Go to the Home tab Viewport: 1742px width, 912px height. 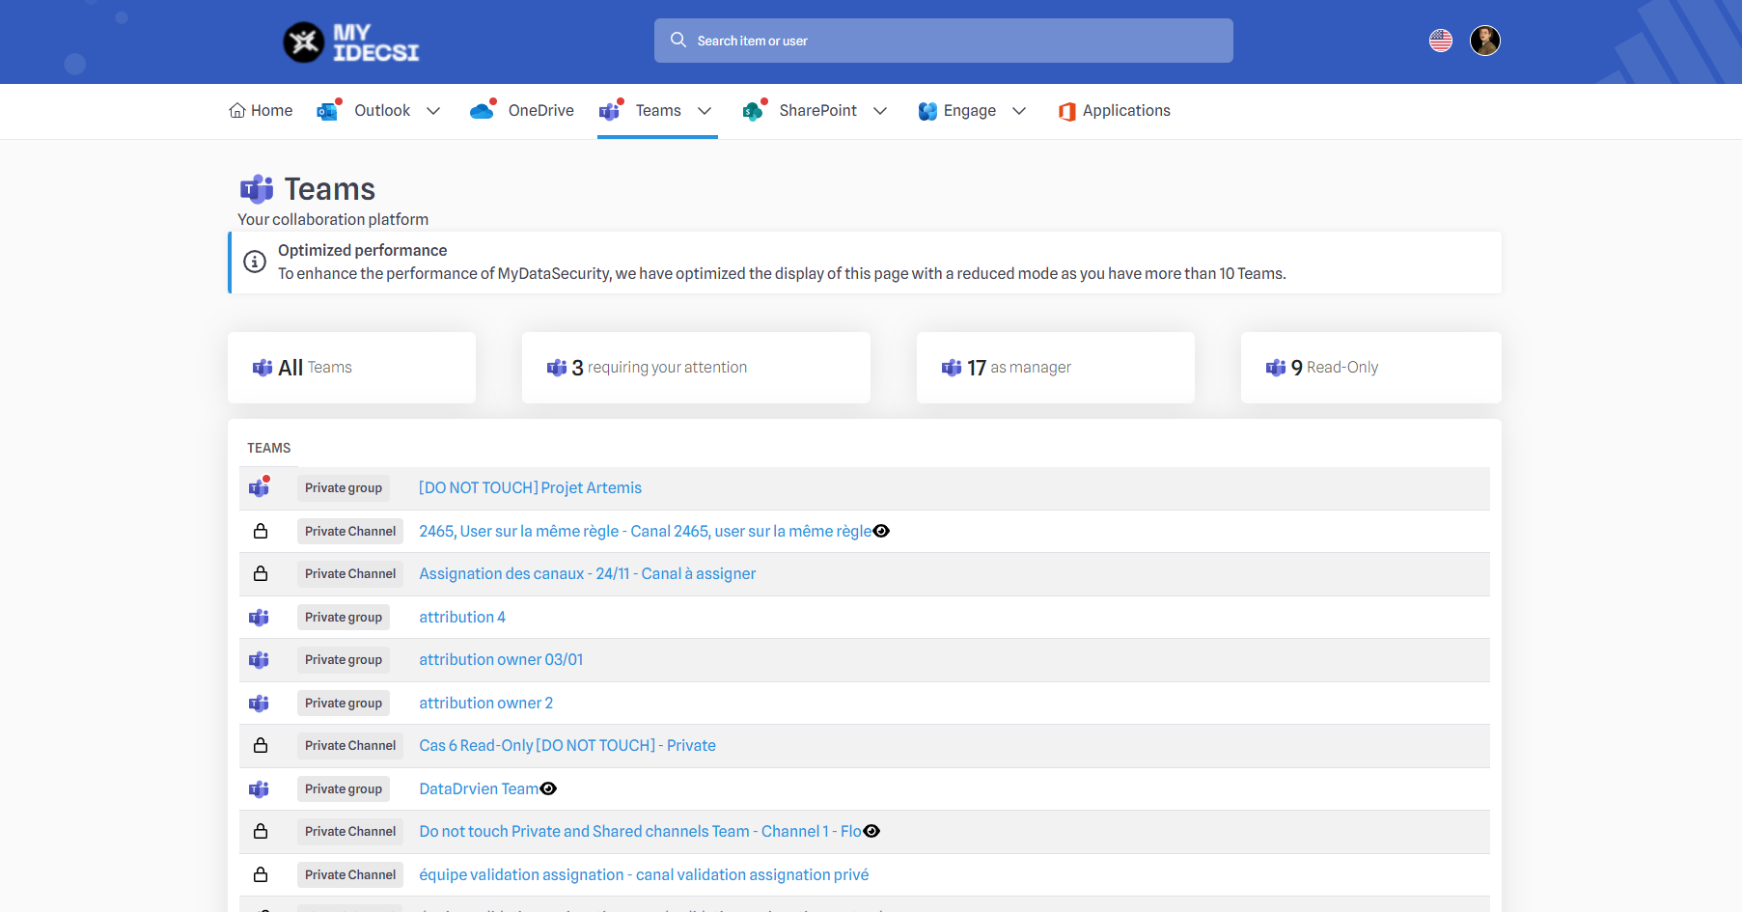click(x=261, y=111)
